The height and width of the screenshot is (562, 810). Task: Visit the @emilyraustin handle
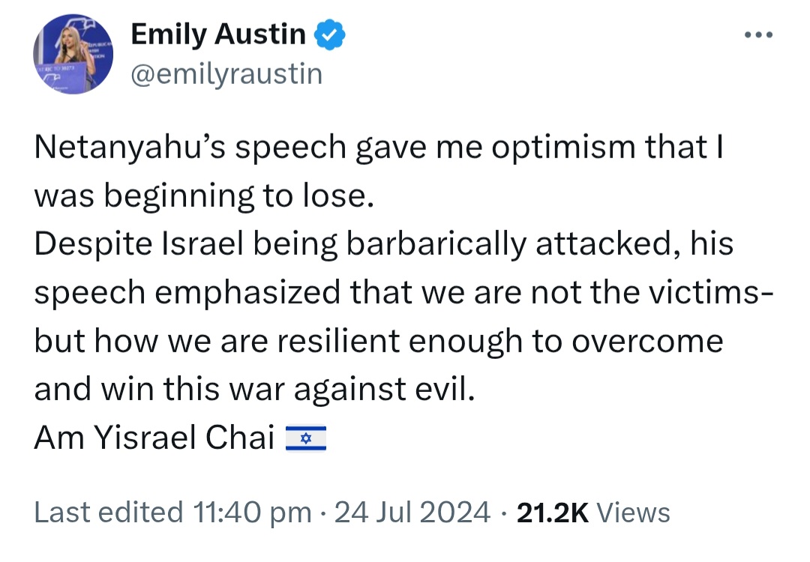[226, 73]
